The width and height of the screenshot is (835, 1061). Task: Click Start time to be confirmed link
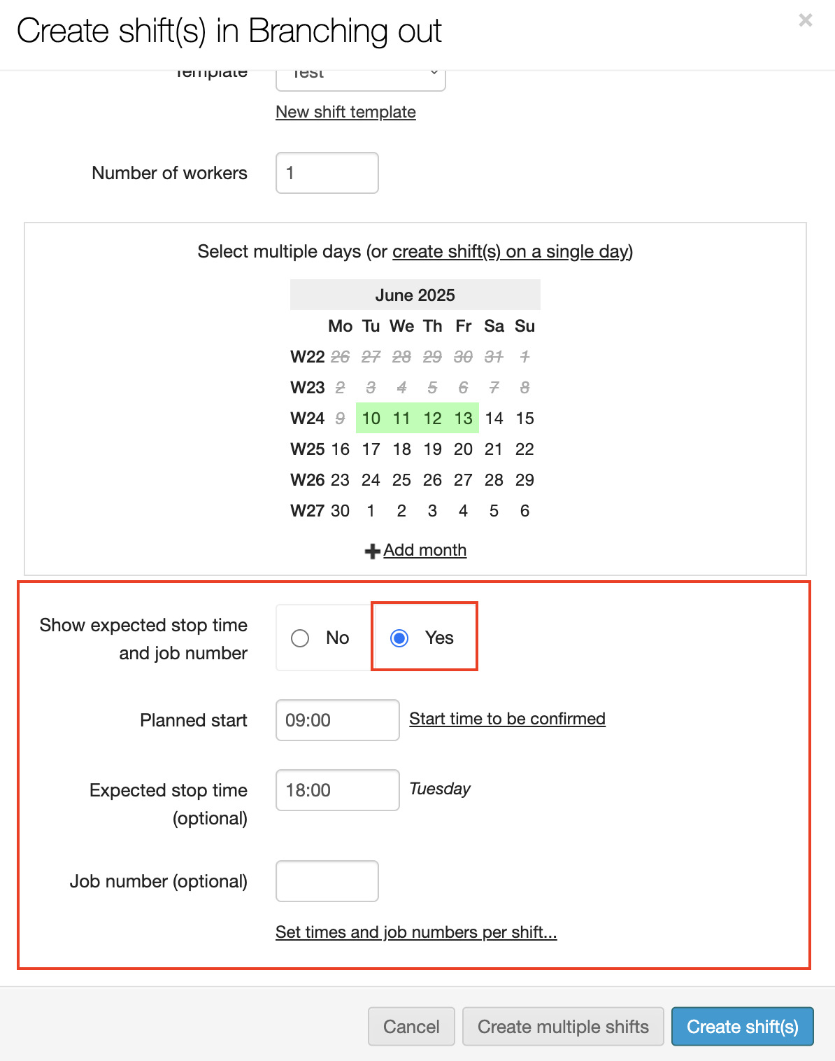pos(507,719)
